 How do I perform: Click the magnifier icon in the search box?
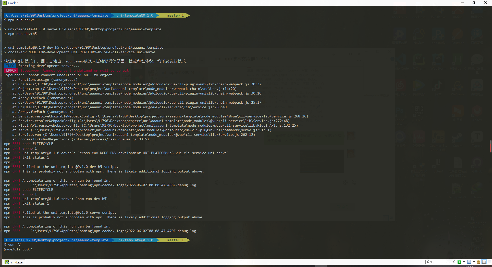[454, 262]
